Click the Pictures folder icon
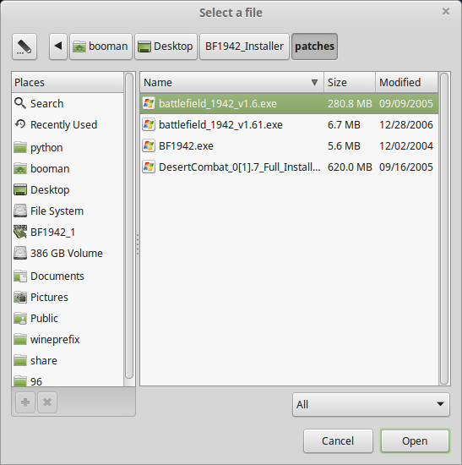The height and width of the screenshot is (465, 462). coord(20,297)
